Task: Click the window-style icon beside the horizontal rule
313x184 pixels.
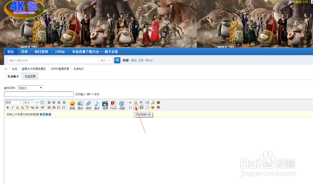Action: tap(42, 102)
